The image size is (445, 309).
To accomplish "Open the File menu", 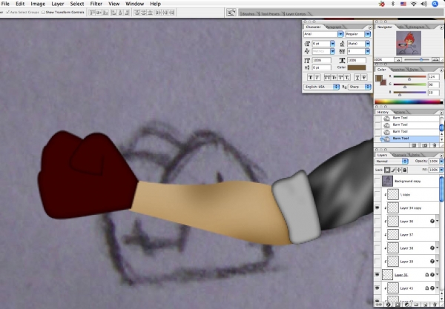I will point(5,4).
